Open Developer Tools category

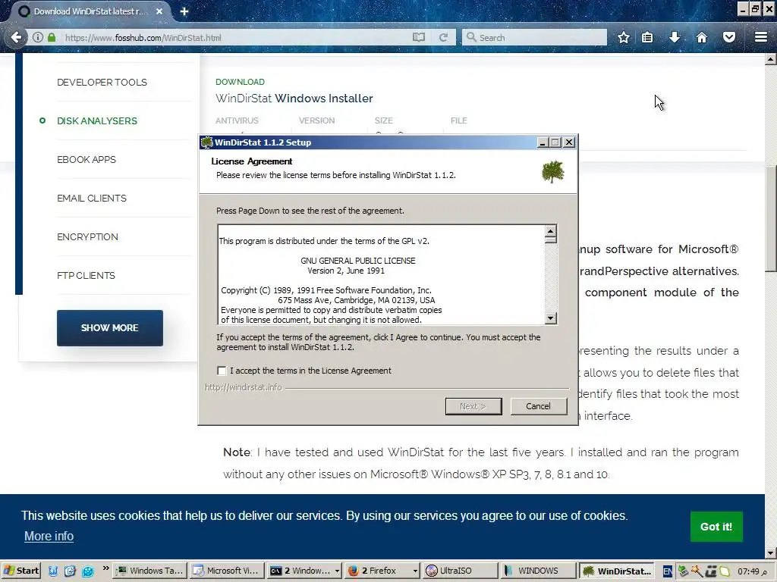tap(102, 82)
